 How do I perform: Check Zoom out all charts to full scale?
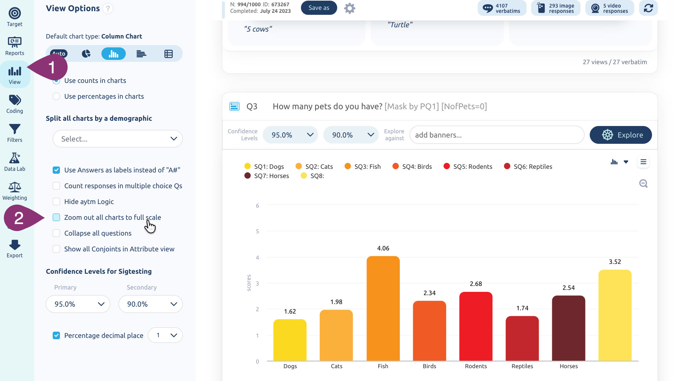(56, 217)
